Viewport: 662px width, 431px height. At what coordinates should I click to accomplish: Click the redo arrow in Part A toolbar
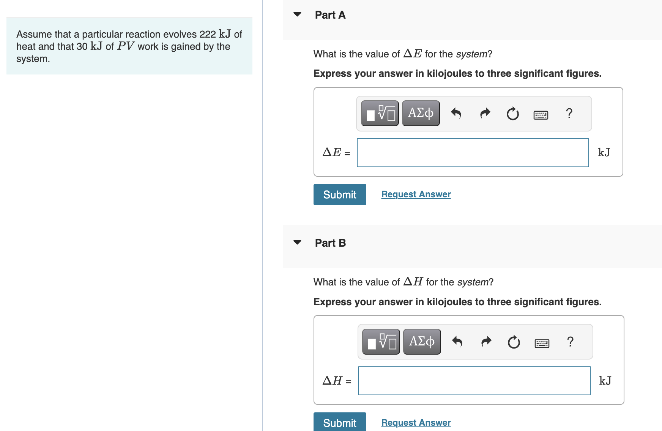(484, 114)
